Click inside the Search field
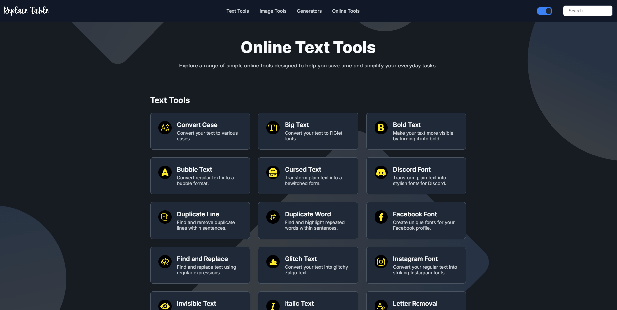This screenshot has height=310, width=617. tap(588, 10)
